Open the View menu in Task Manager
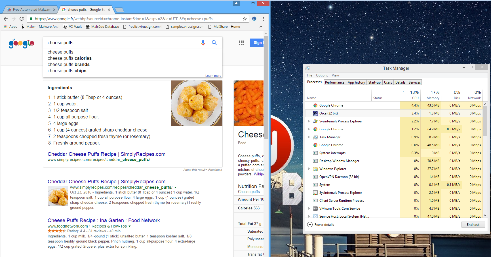 click(x=336, y=75)
